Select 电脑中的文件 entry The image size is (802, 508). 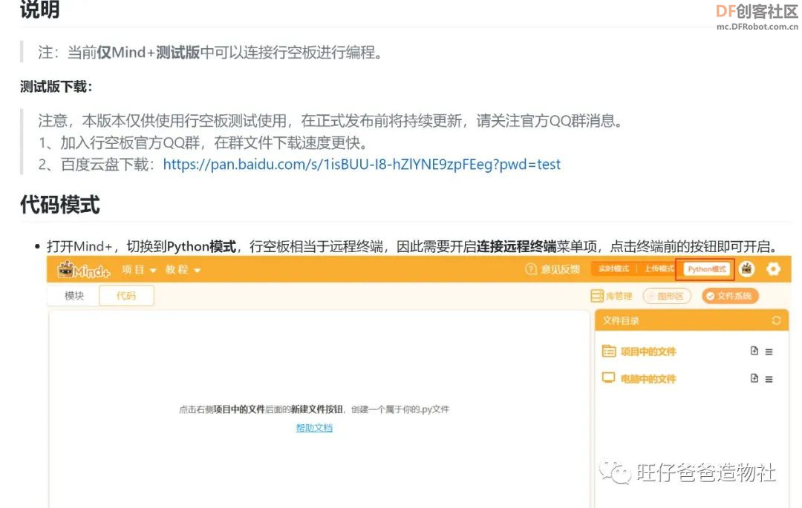[x=648, y=379]
